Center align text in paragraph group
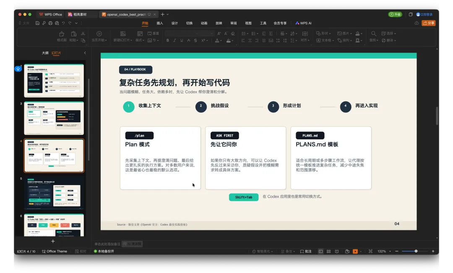The height and width of the screenshot is (273, 453). 250,40
